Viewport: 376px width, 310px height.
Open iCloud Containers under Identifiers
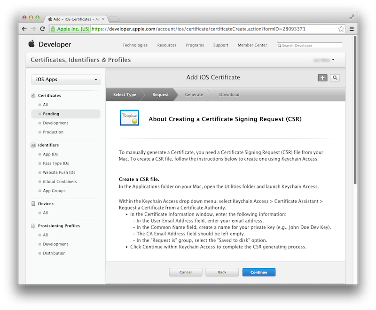coord(60,182)
